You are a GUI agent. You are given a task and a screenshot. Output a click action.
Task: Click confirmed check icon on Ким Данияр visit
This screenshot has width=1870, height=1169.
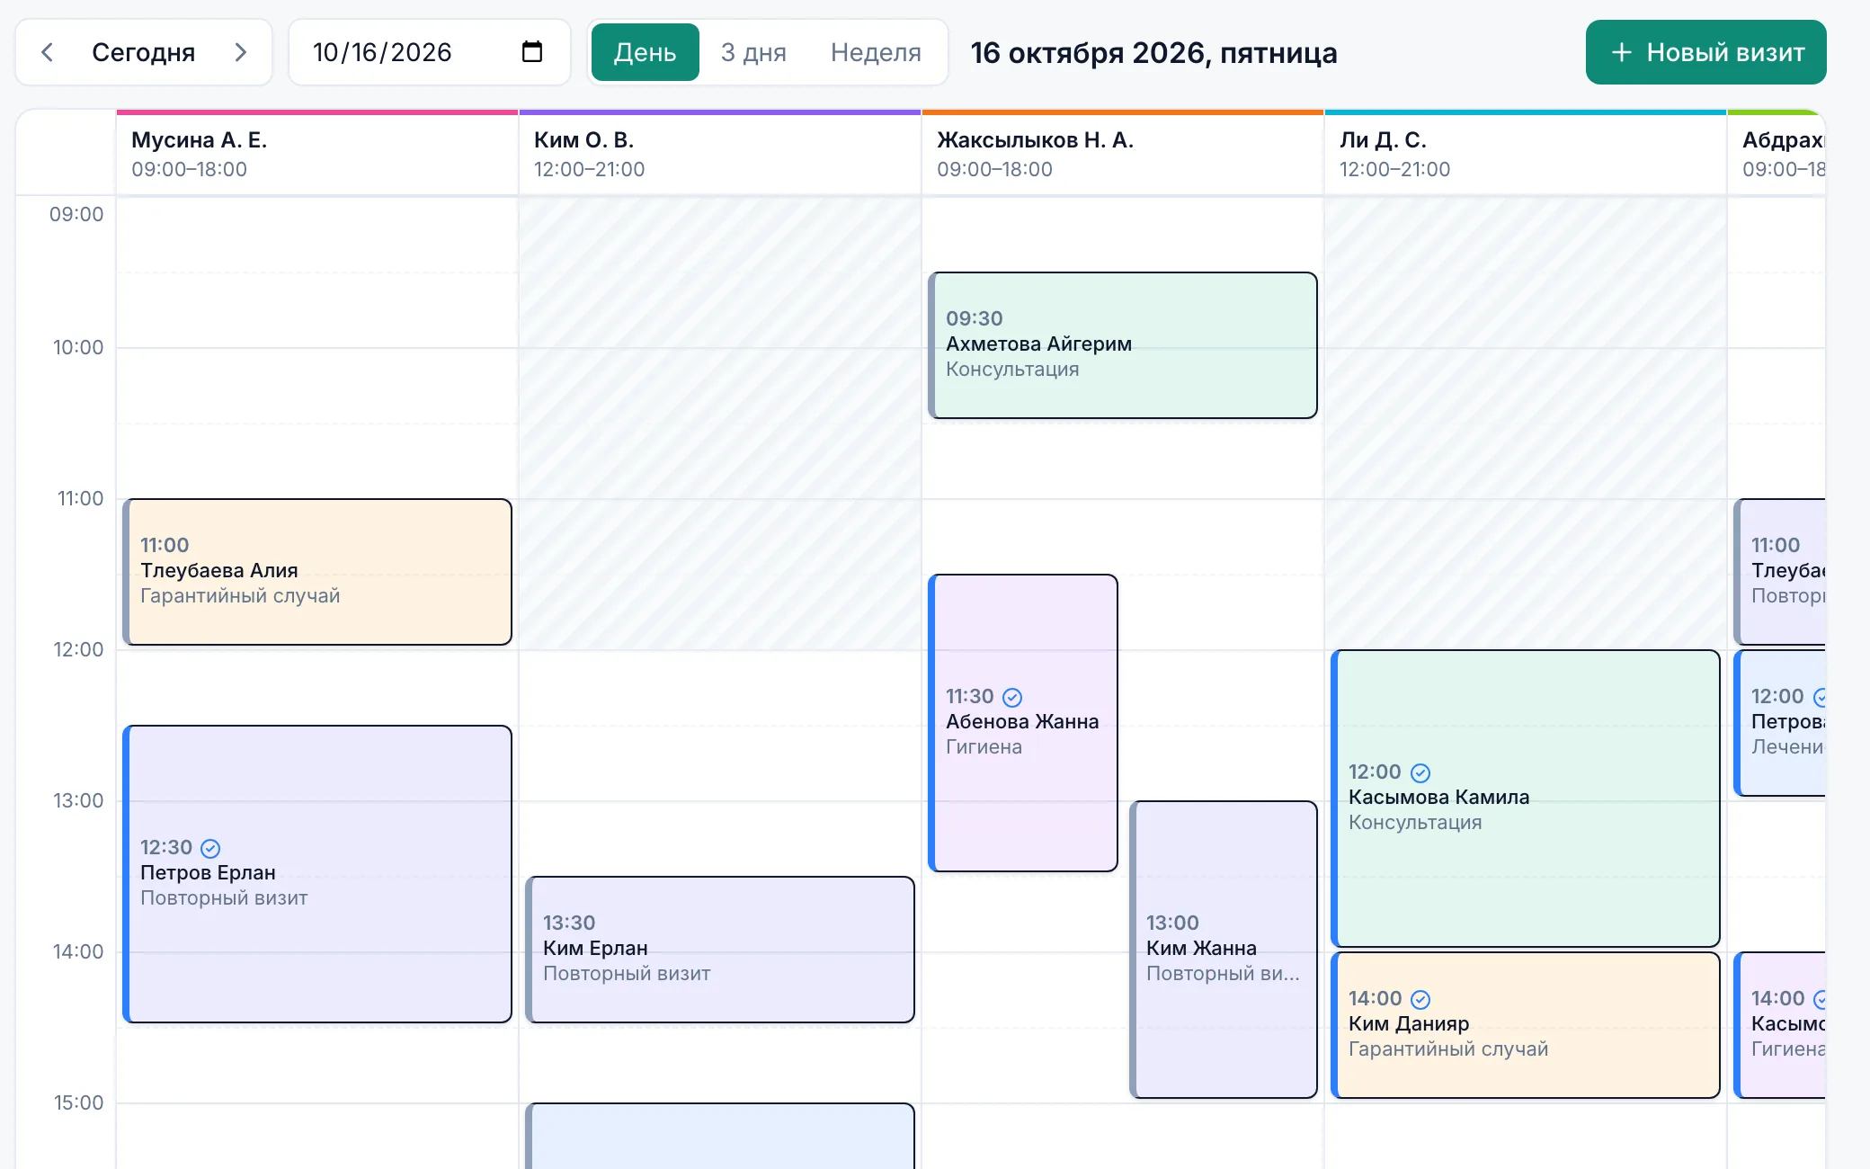click(x=1420, y=999)
